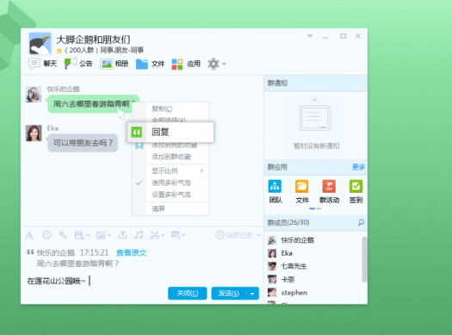The height and width of the screenshot is (335, 452).
Task: Open the 应用 apps grid icon
Action: point(177,64)
